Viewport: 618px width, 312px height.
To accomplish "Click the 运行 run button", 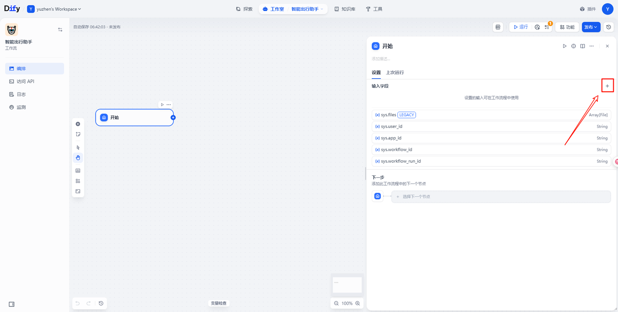I will 520,27.
